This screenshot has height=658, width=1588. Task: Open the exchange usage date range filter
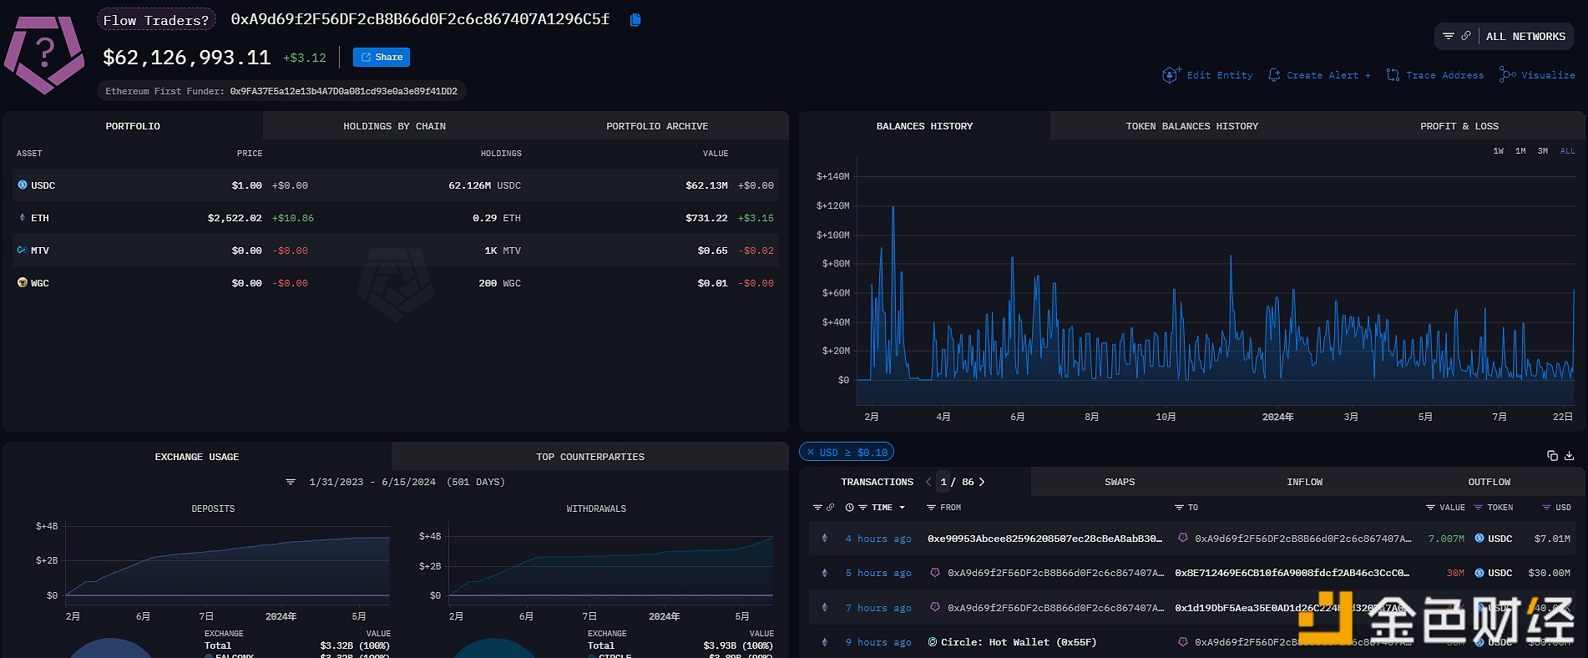(x=291, y=482)
